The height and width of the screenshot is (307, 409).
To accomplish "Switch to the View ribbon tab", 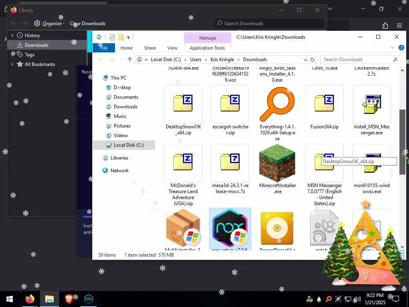I will pos(172,48).
